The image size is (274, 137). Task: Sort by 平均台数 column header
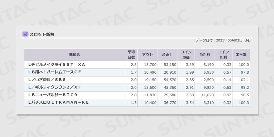pos(131,55)
